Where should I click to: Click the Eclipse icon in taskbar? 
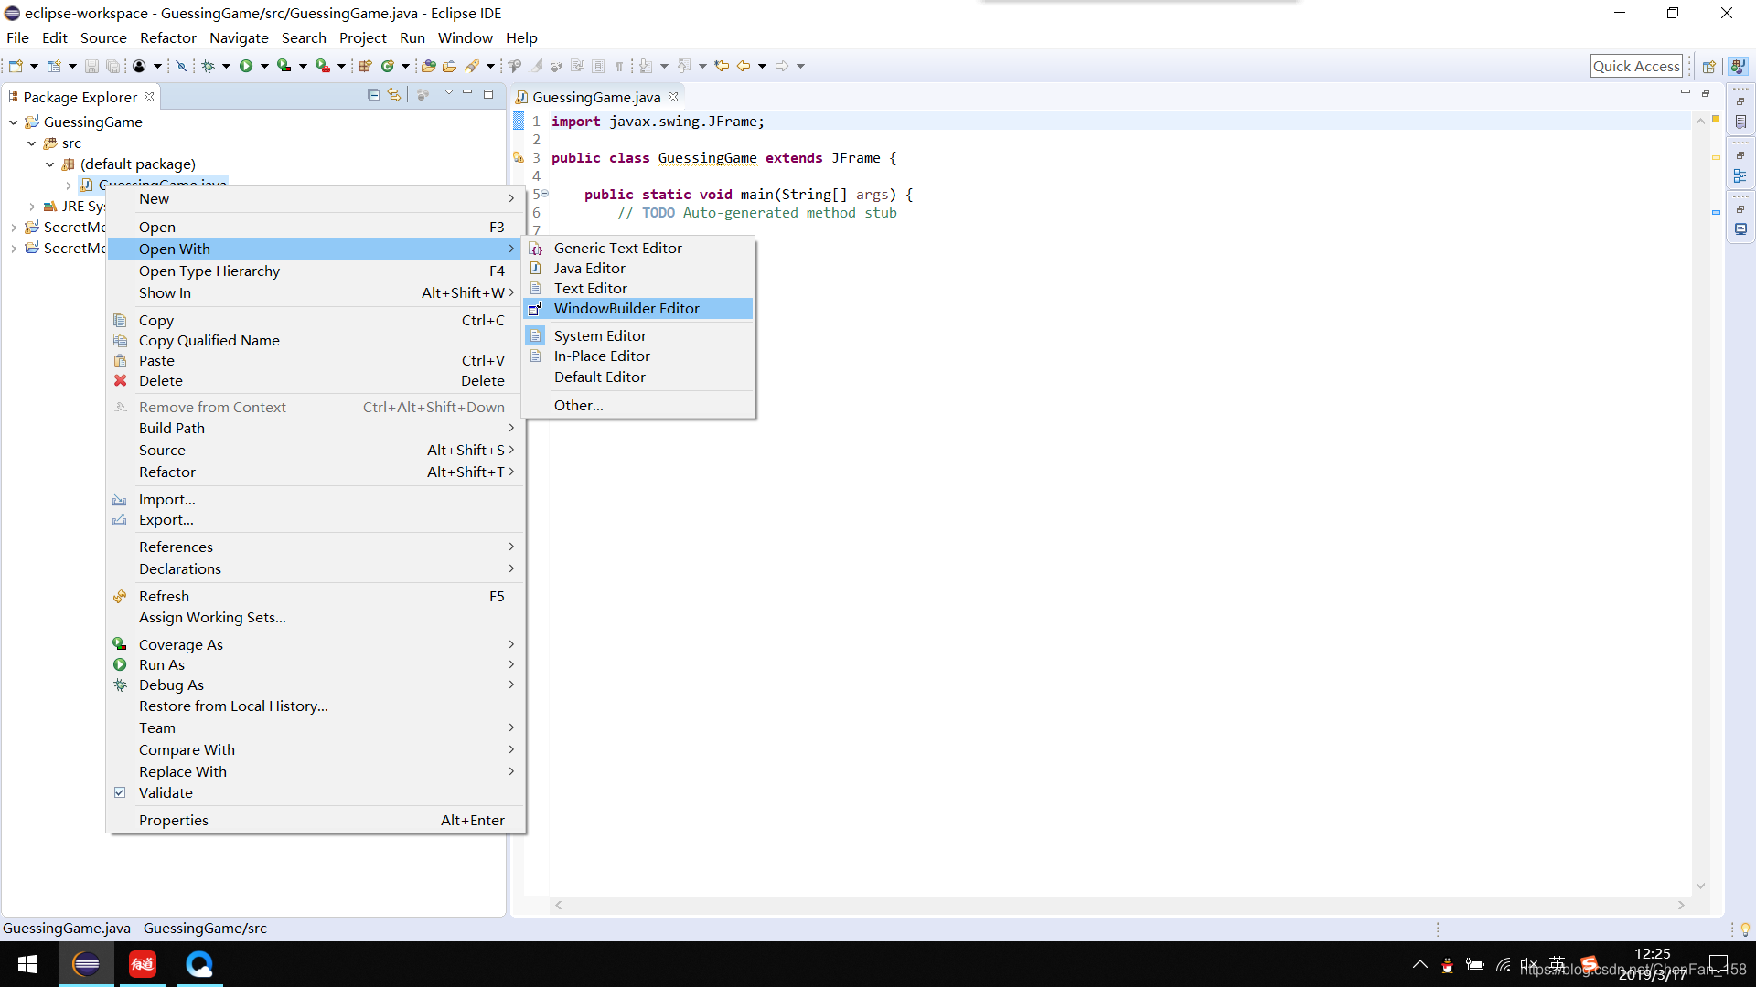point(86,963)
